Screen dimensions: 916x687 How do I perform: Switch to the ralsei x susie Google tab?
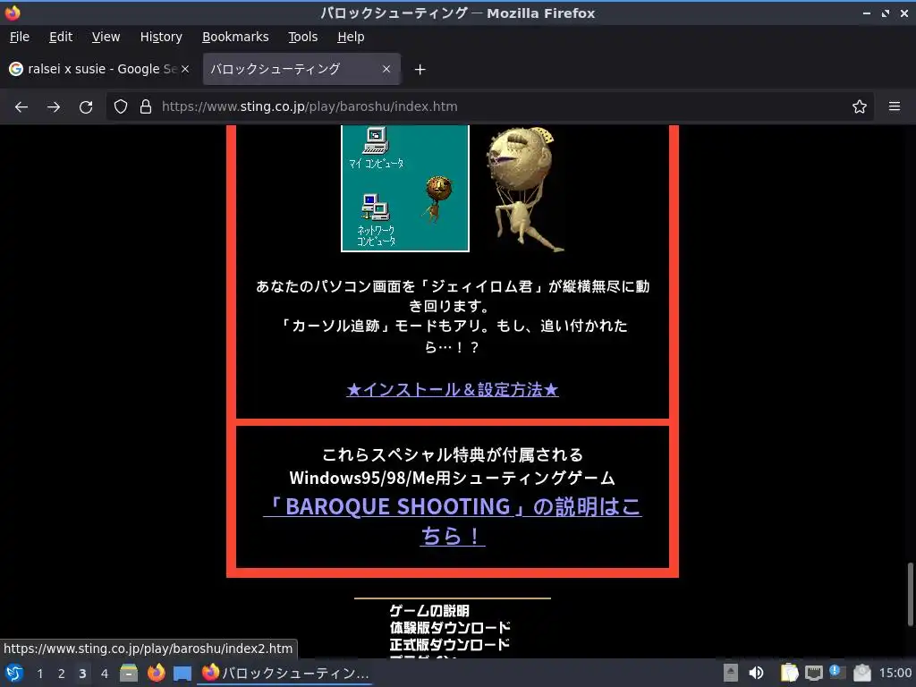[99, 69]
